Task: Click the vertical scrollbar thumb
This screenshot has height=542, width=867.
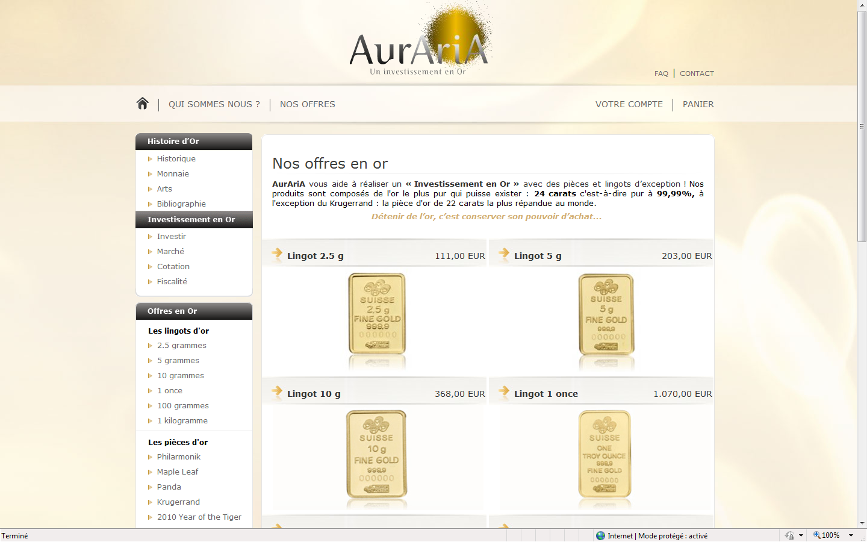Action: (x=862, y=126)
